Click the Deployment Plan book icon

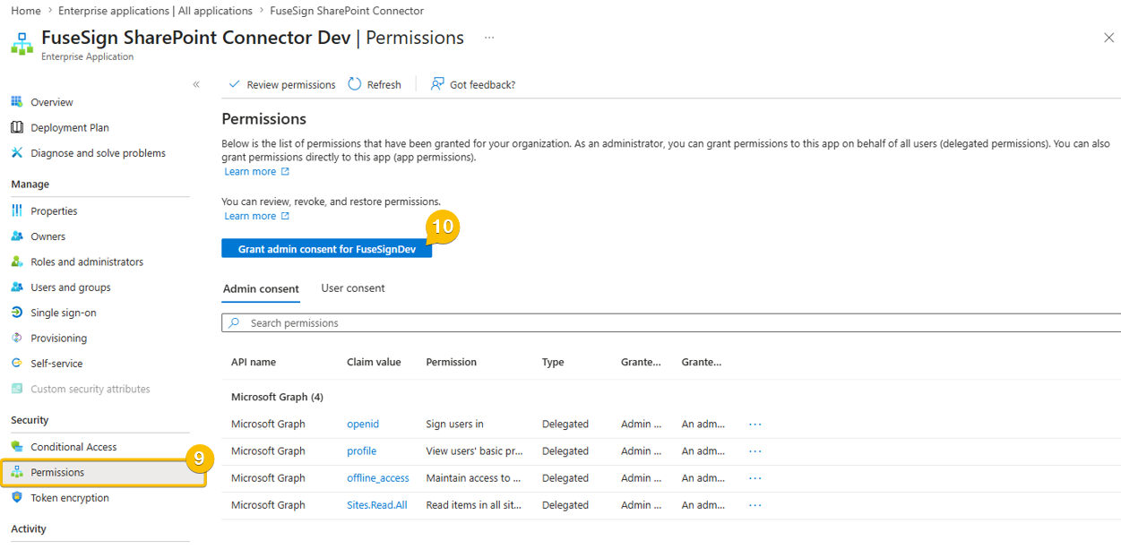pos(16,127)
